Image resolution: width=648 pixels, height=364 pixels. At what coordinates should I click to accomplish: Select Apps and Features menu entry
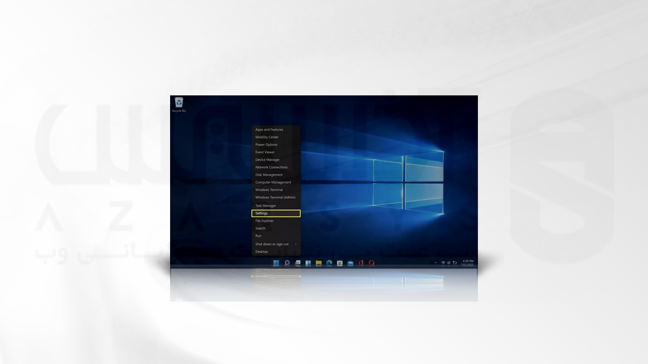point(276,129)
